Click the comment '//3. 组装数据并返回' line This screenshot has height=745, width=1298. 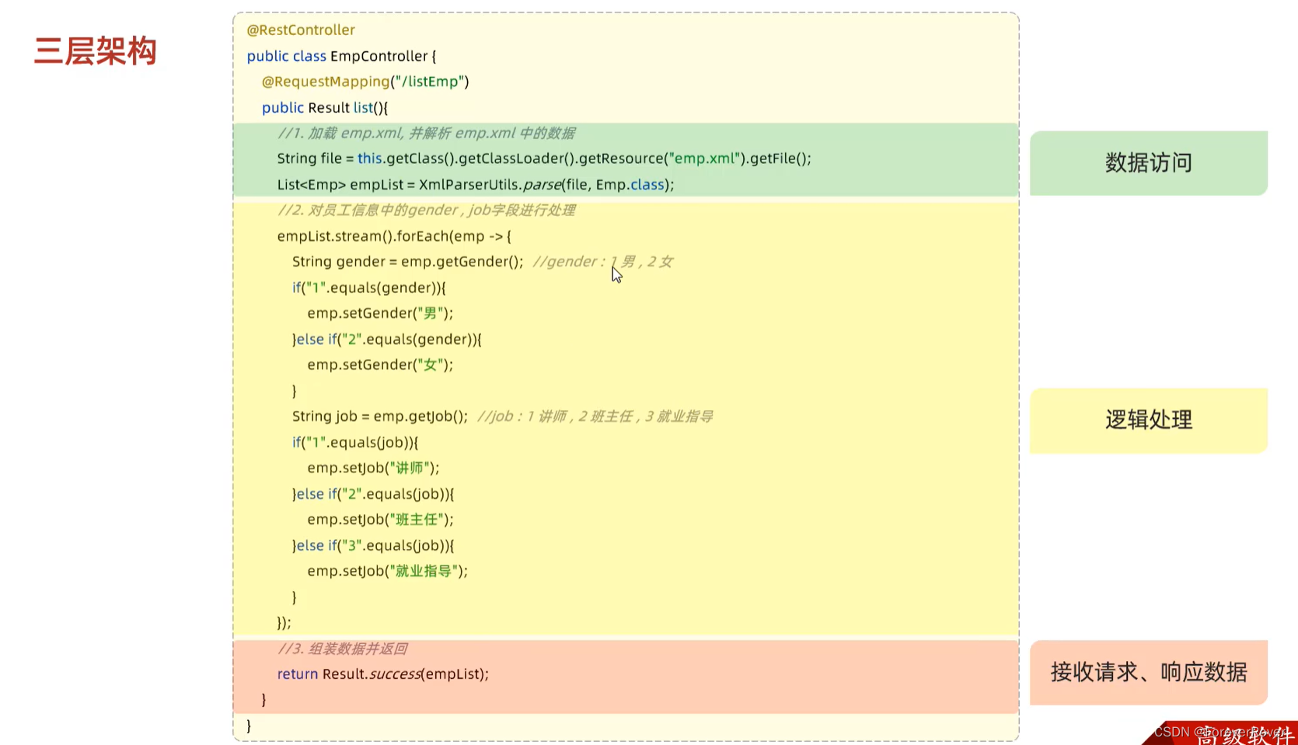pyautogui.click(x=342, y=649)
